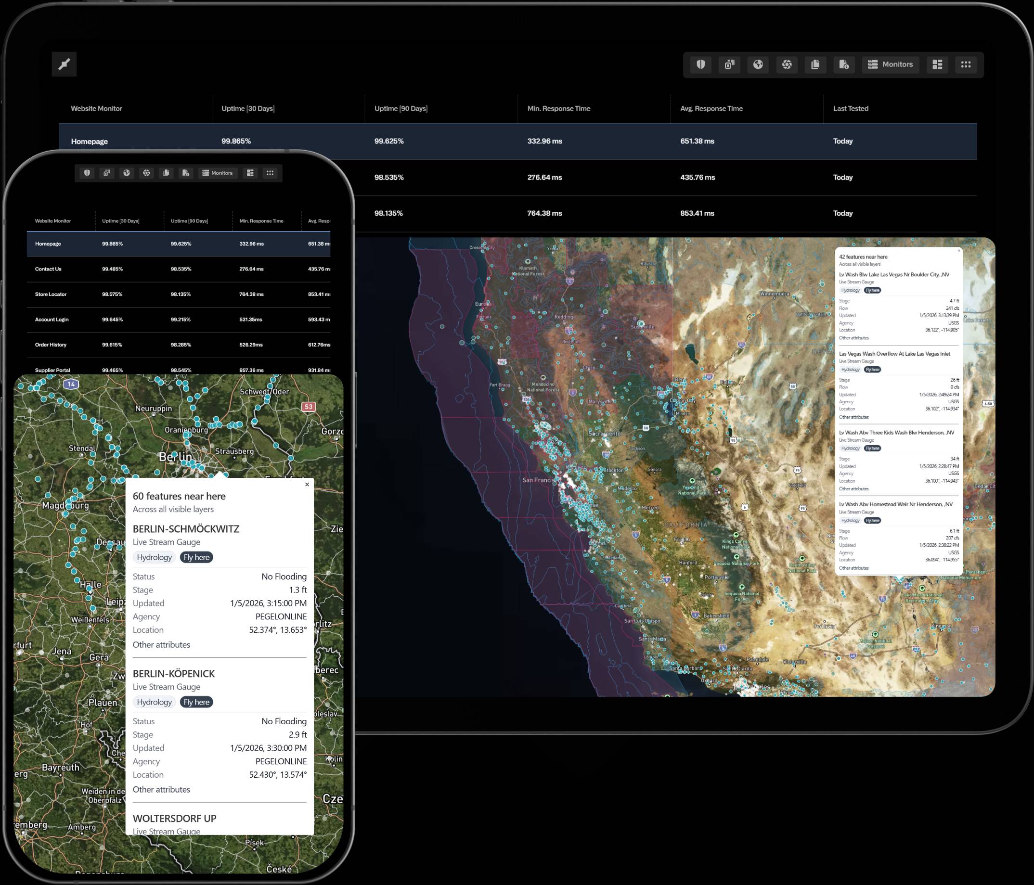The height and width of the screenshot is (885, 1034).
Task: Click the copy documents icon in tablet toolbar
Action: coord(815,64)
